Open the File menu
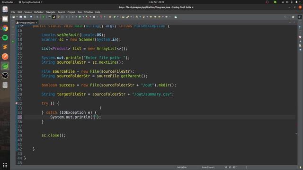 pos(13,12)
